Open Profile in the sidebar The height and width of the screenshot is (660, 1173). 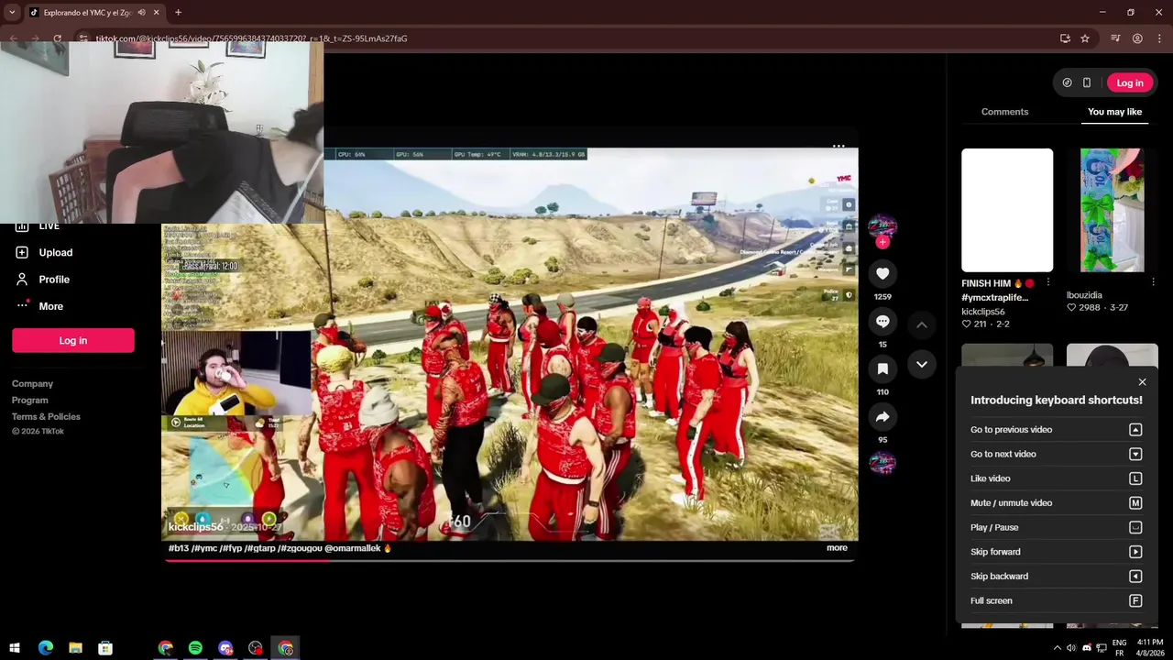coord(53,280)
